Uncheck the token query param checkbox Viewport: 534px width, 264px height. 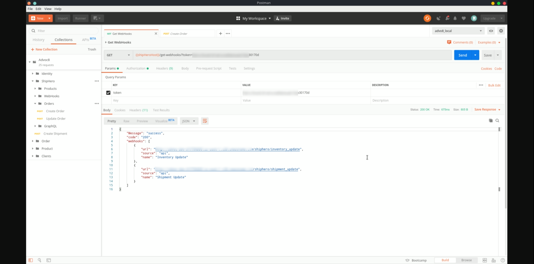(x=108, y=93)
